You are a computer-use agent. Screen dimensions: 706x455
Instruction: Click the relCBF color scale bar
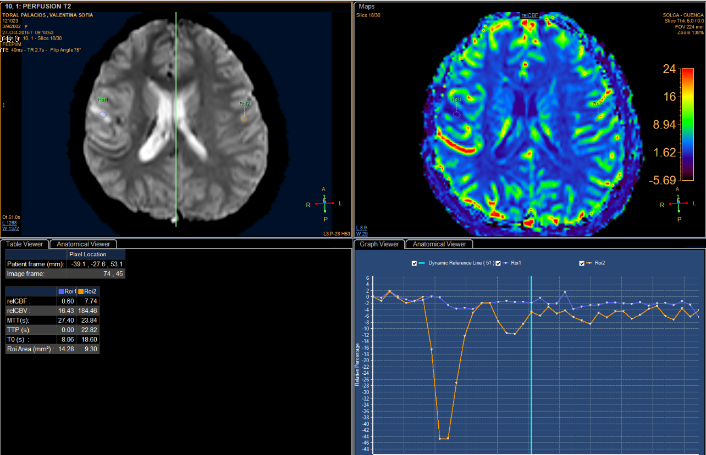(687, 124)
